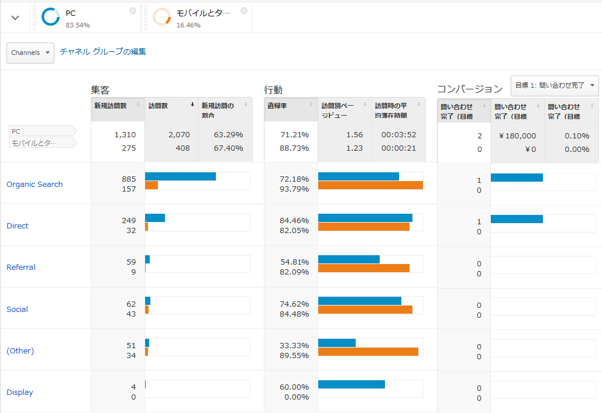The width and height of the screenshot is (602, 413).
Task: Open the Referral channel
Action: point(21,267)
